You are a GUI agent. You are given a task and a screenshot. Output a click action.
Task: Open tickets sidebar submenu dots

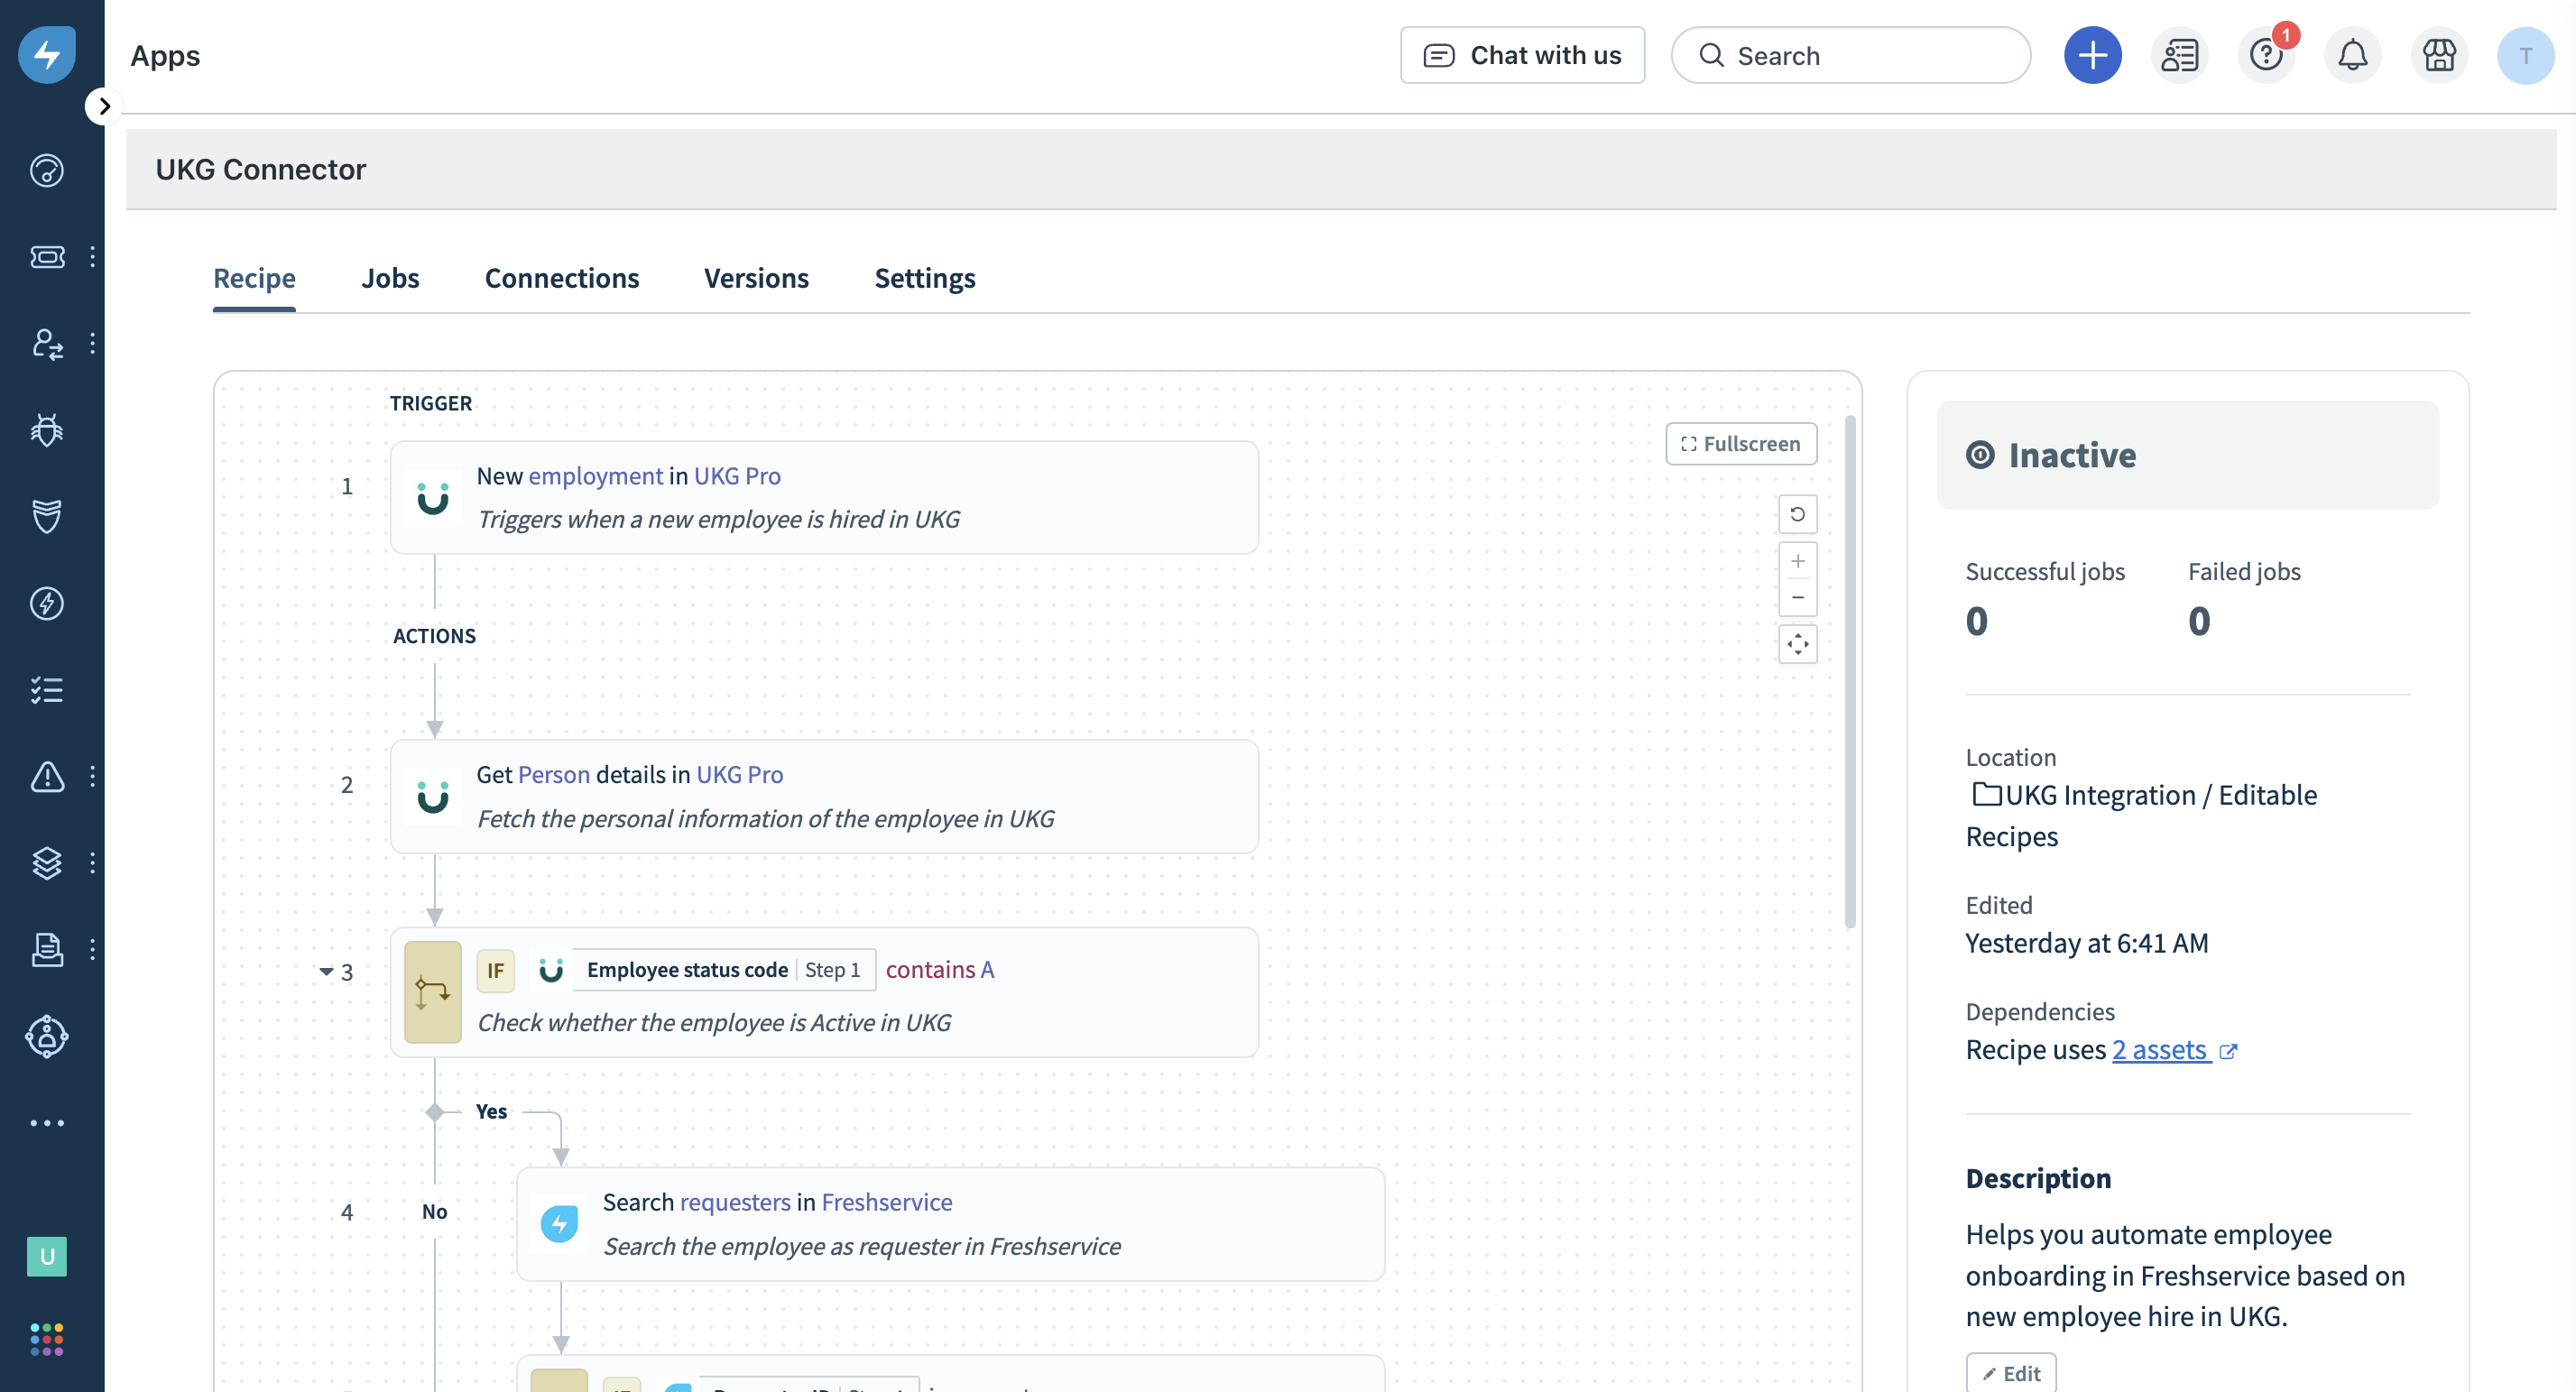(92, 257)
